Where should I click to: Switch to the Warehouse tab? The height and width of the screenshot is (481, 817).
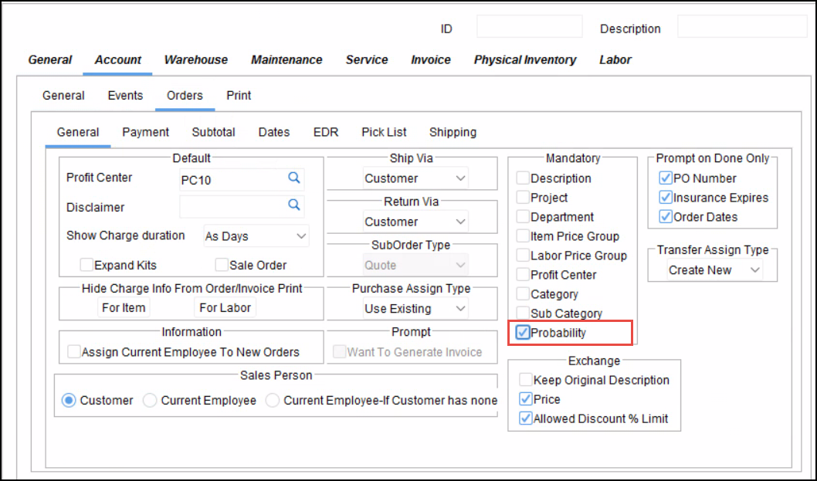196,59
